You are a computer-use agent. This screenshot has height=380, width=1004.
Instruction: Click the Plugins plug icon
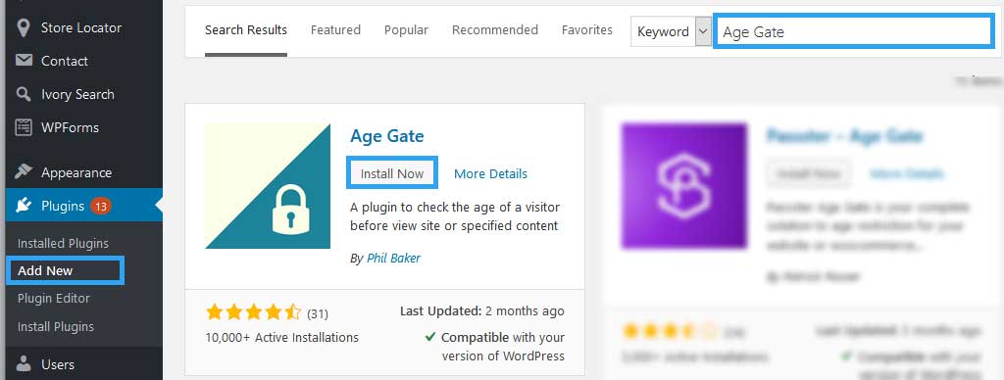pos(24,206)
